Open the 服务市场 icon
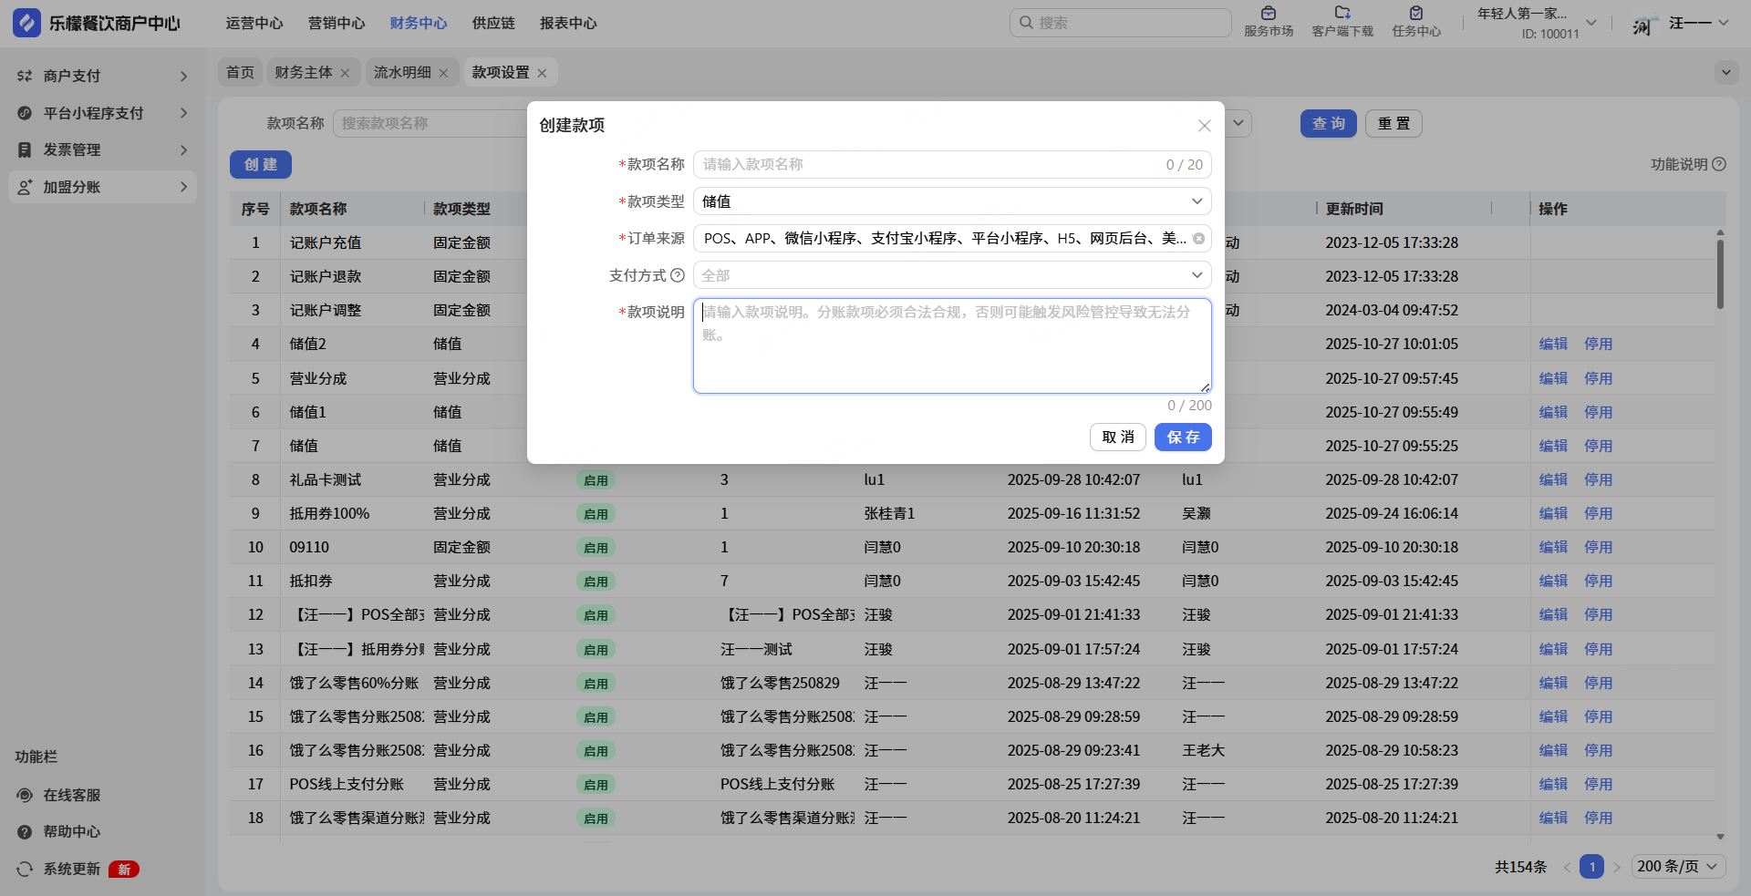Screen dimensions: 1751x896 [x=1269, y=13]
